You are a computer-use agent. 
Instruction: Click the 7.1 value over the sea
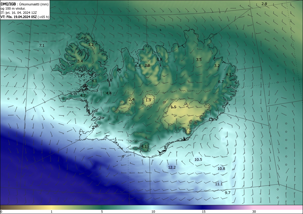42,46
